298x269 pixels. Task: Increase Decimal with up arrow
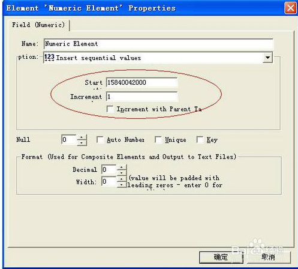pyautogui.click(x=122, y=167)
